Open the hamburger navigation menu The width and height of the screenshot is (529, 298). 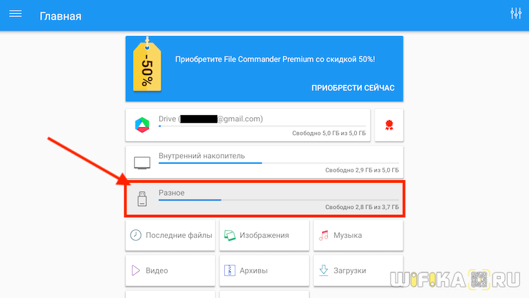(x=16, y=14)
